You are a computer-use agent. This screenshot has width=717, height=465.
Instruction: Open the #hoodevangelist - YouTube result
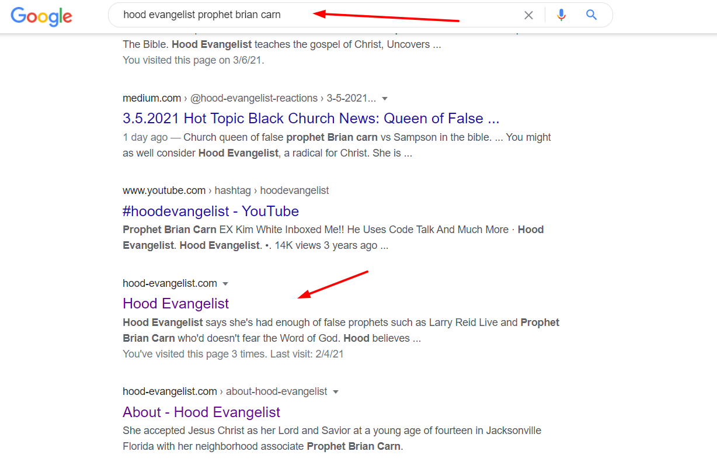(x=210, y=211)
